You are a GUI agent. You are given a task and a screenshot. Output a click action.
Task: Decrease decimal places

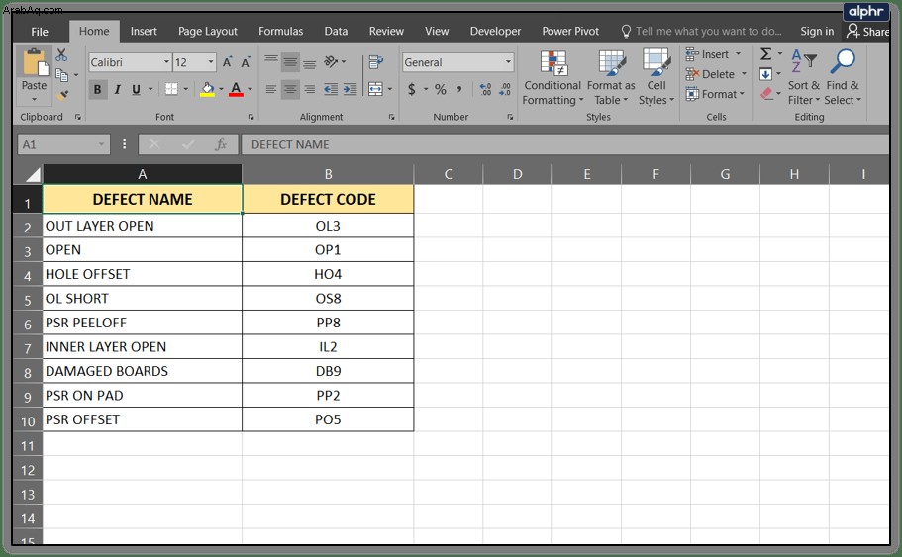click(505, 89)
